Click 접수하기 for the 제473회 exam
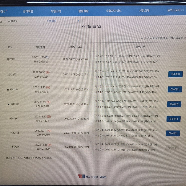This screenshot has width=186, height=186. coord(175,74)
